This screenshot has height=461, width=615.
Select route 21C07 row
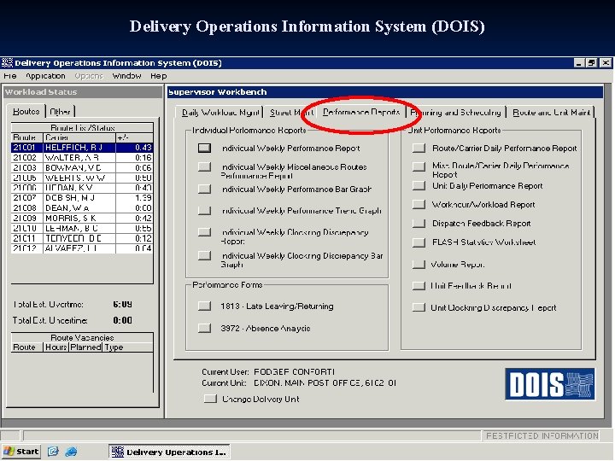tap(82, 198)
